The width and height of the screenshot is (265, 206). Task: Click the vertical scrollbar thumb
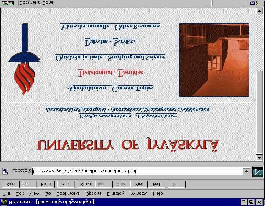click(259, 113)
